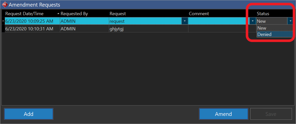296x124 pixels.
Task: Select 'Denied' from the Status list
Action: tap(264, 34)
